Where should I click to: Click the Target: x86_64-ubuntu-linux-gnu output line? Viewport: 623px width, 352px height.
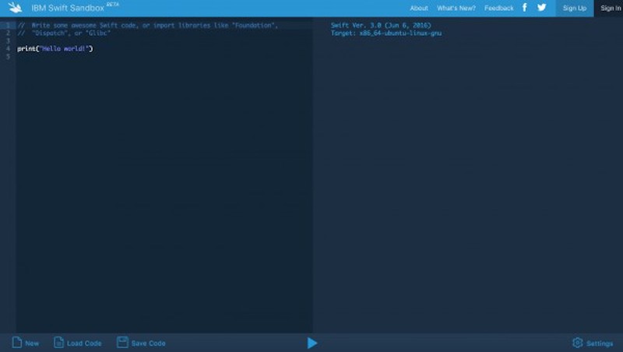pyautogui.click(x=385, y=33)
